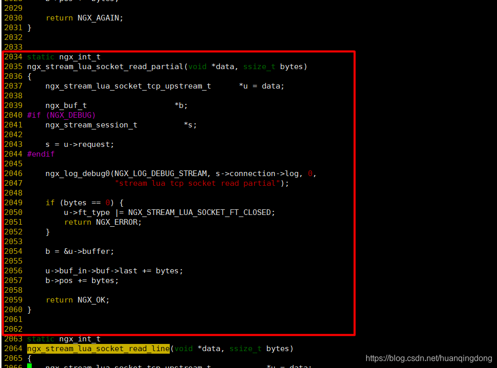Click 'if (bytes == 0) {' condition
This screenshot has height=368, width=497.
(x=84, y=203)
